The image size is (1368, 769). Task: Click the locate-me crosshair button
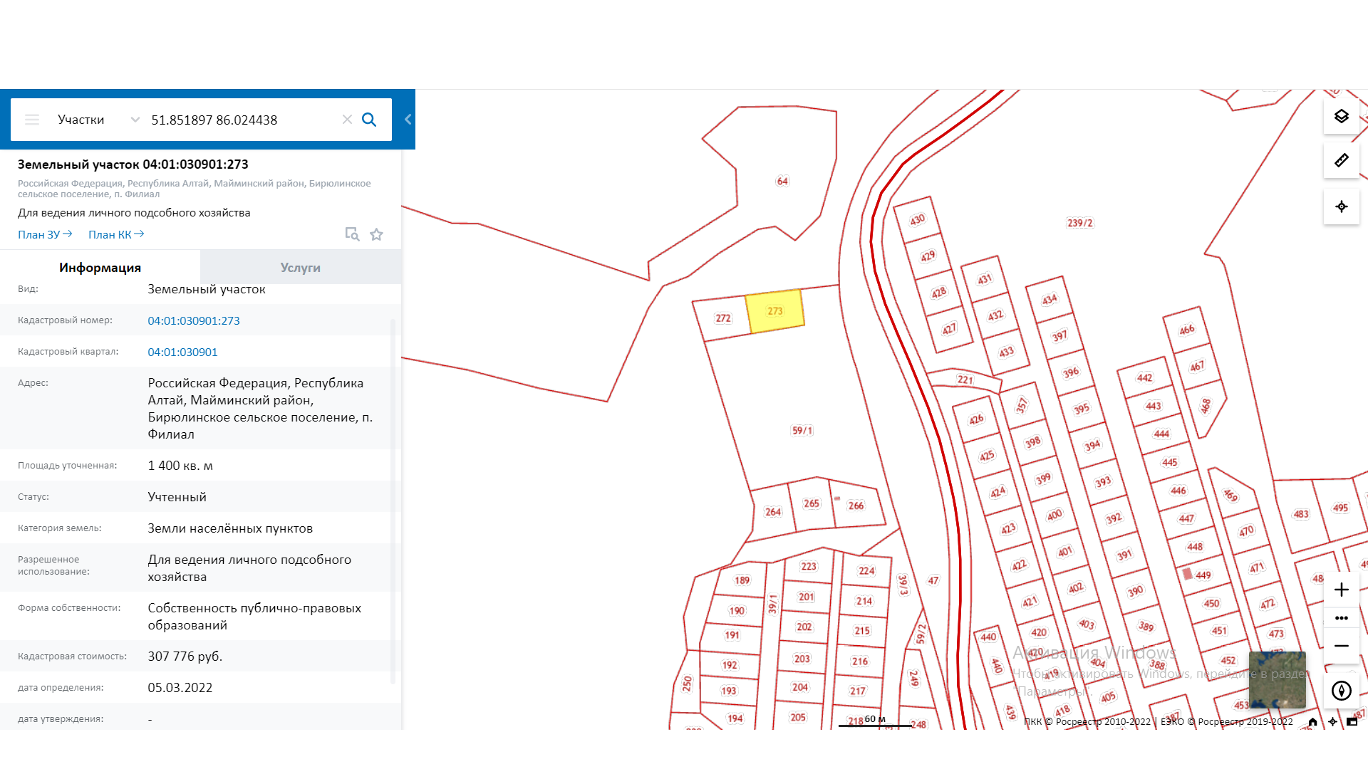click(1341, 206)
